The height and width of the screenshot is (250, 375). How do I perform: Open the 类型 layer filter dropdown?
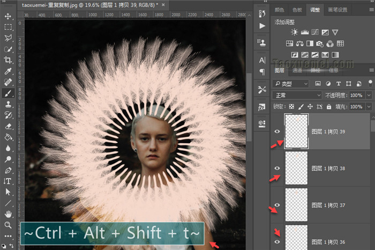click(x=290, y=84)
